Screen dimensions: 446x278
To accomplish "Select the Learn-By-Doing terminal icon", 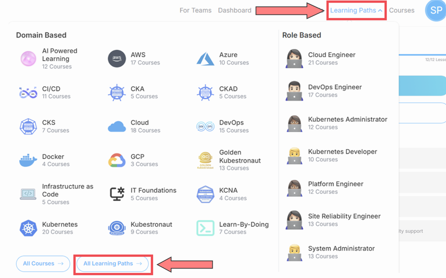I will click(x=205, y=228).
